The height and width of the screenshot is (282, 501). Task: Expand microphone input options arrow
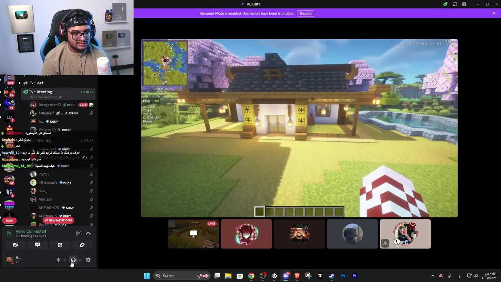[x=65, y=260]
